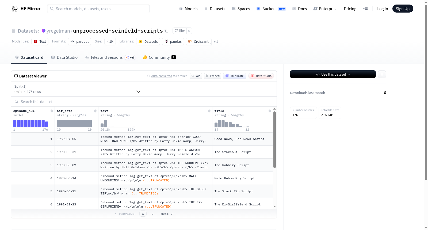Image resolution: width=428 pixels, height=230 pixels.
Task: Go to page 2 of the dataset
Action: click(152, 214)
